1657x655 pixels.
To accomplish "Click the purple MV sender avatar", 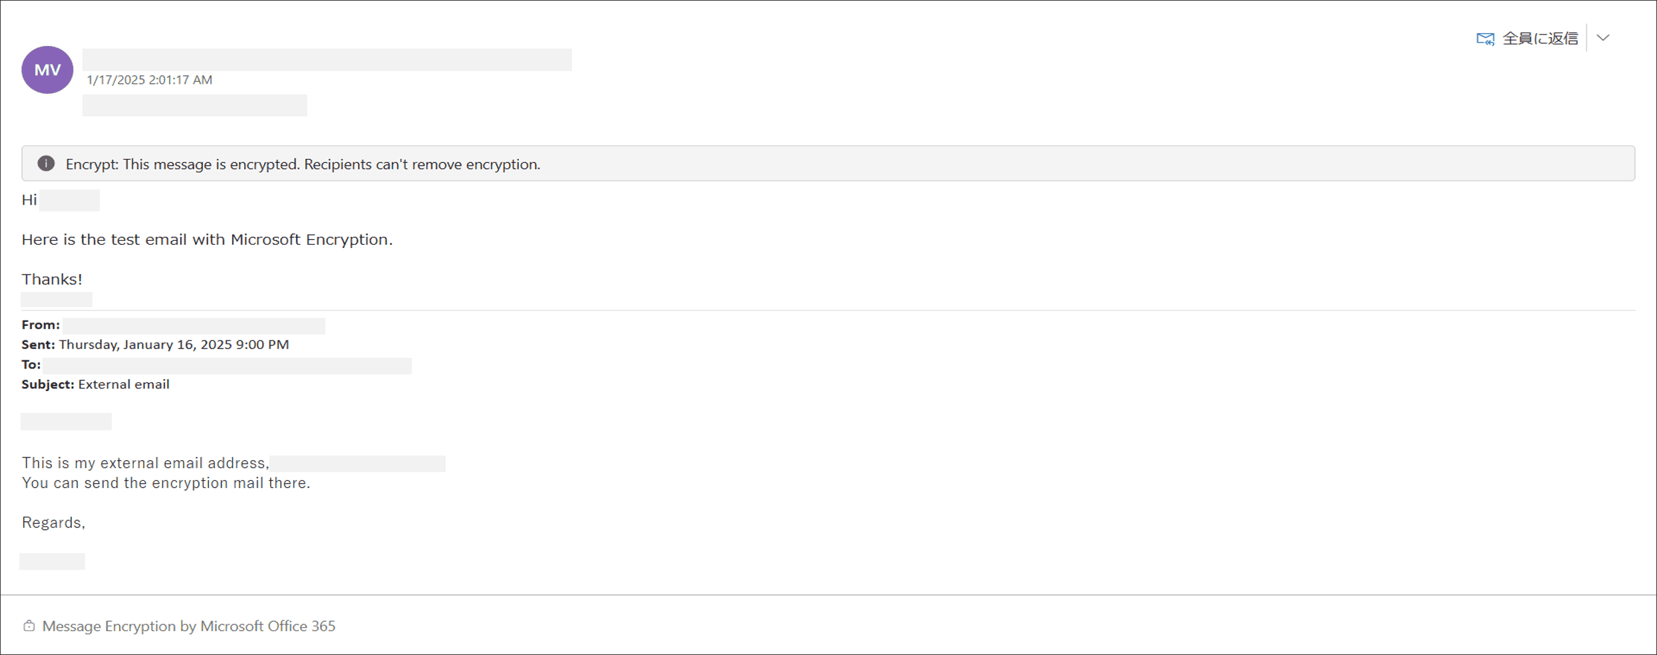I will (47, 70).
